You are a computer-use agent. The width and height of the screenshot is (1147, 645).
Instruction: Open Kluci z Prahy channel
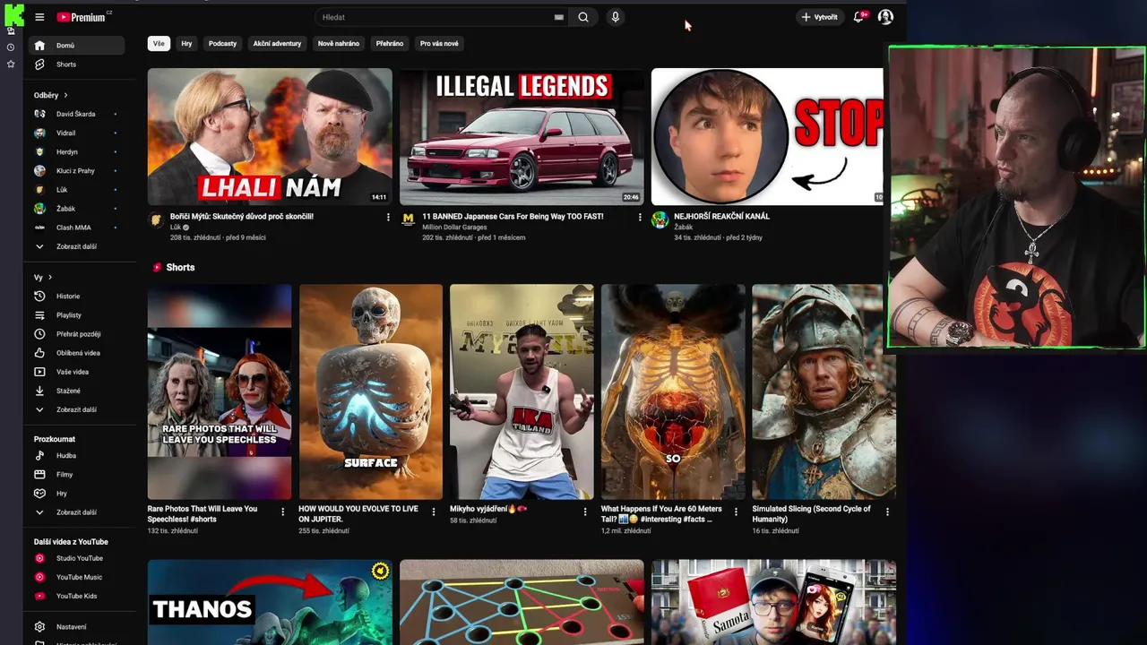[75, 171]
